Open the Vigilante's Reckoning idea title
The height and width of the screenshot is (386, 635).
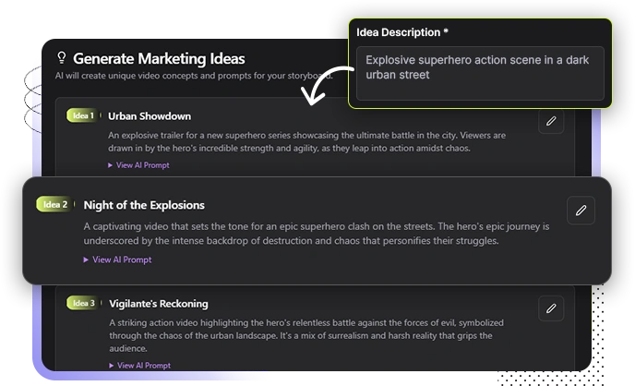pos(158,304)
